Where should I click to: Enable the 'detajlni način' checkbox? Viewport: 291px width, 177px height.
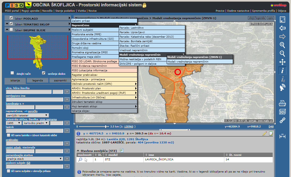12,73
